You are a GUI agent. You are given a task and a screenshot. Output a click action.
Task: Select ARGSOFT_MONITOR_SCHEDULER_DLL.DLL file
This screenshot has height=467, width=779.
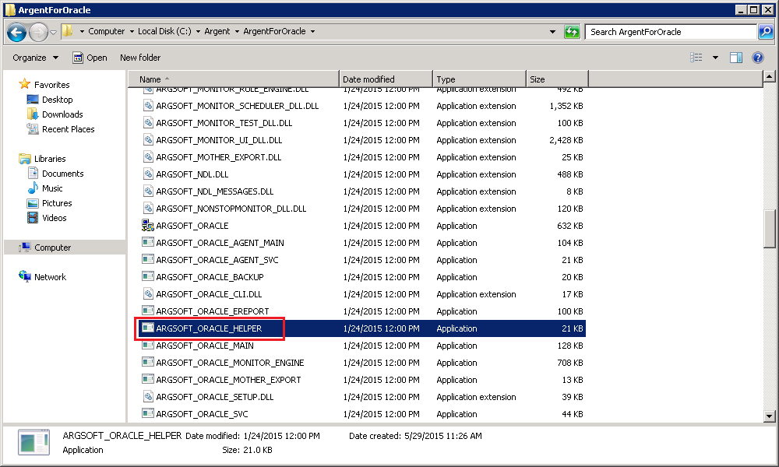237,106
